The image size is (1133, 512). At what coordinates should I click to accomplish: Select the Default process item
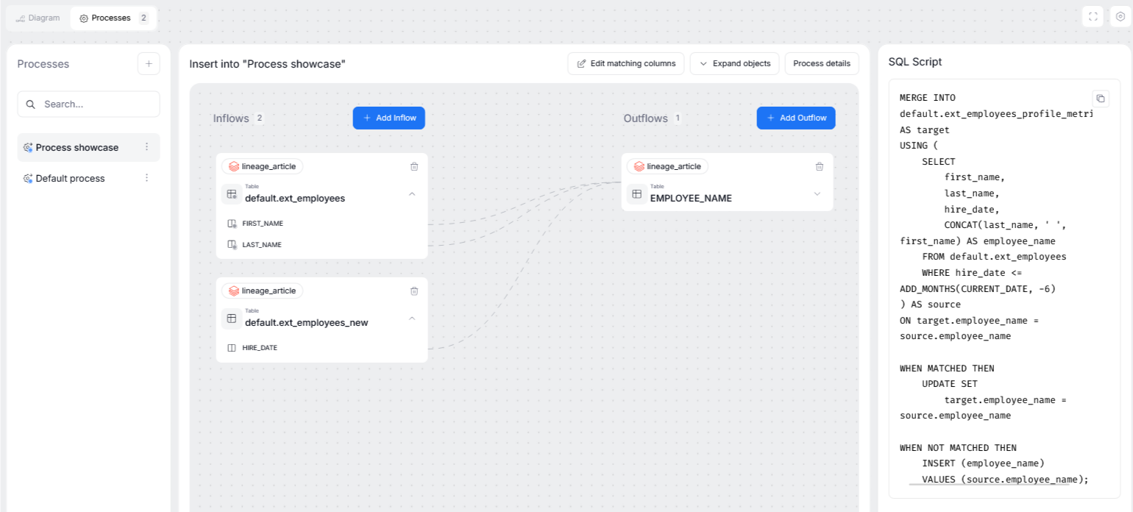[88, 178]
